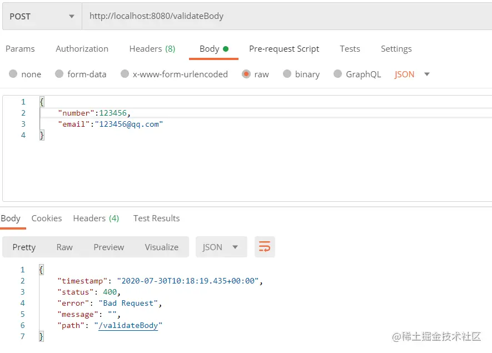Select the raw body radio button
The image size is (492, 353).
pos(246,74)
